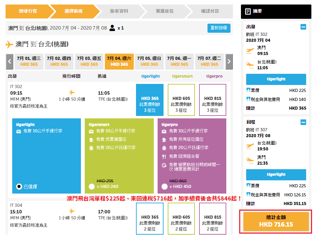This screenshot has height=235, width=318.
Task: Click the tigerlight label under return summary
Action: click(x=276, y=174)
